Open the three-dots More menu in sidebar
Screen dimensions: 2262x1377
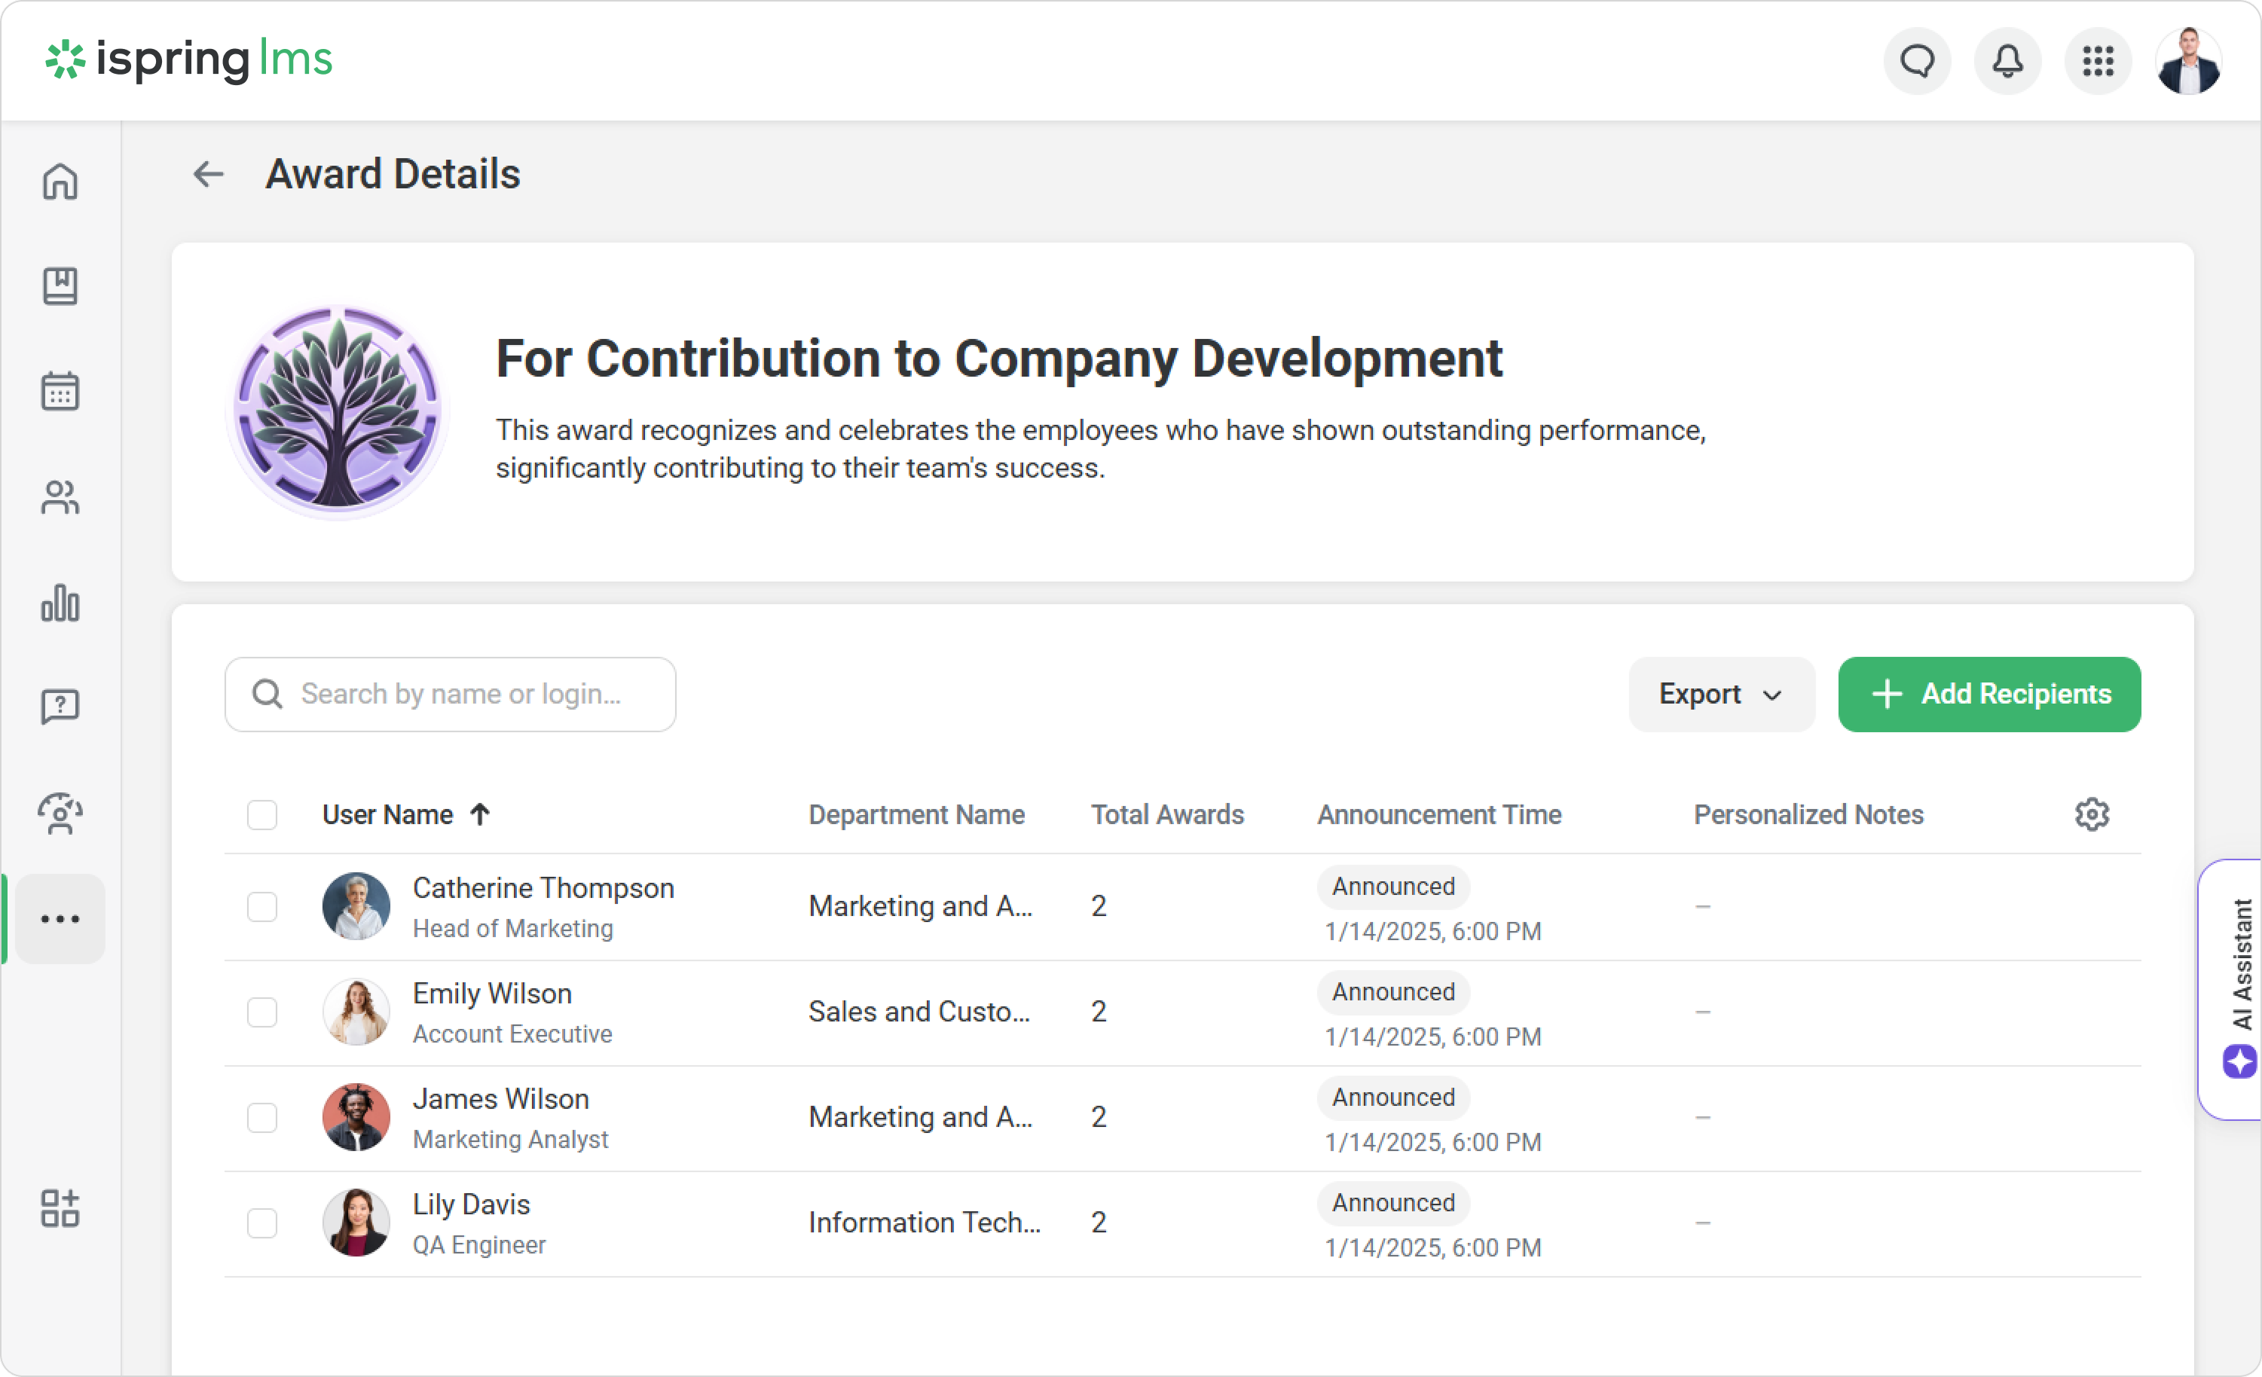click(x=60, y=919)
